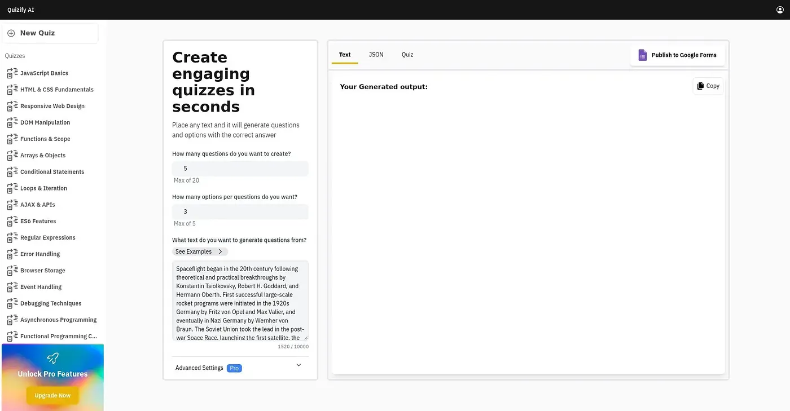Open the Regular Expressions quiz
The width and height of the screenshot is (790, 411).
(48, 237)
